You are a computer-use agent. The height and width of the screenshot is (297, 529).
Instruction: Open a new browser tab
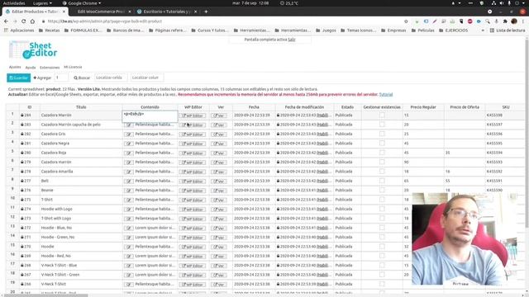coord(206,12)
